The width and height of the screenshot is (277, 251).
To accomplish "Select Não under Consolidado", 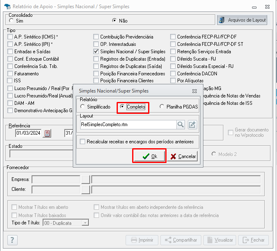I will pos(114,20).
